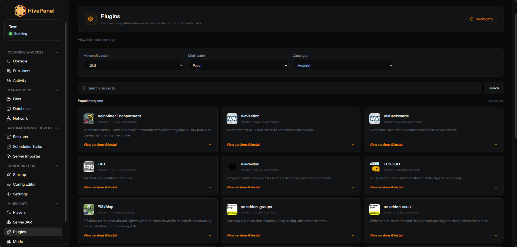The image size is (517, 247).
Task: Collapse the Automation & Recovery section
Action: [x=57, y=128]
